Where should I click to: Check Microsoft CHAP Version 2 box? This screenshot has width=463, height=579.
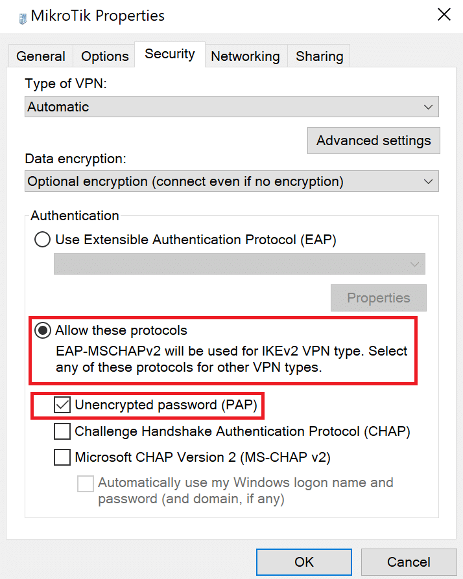(63, 457)
